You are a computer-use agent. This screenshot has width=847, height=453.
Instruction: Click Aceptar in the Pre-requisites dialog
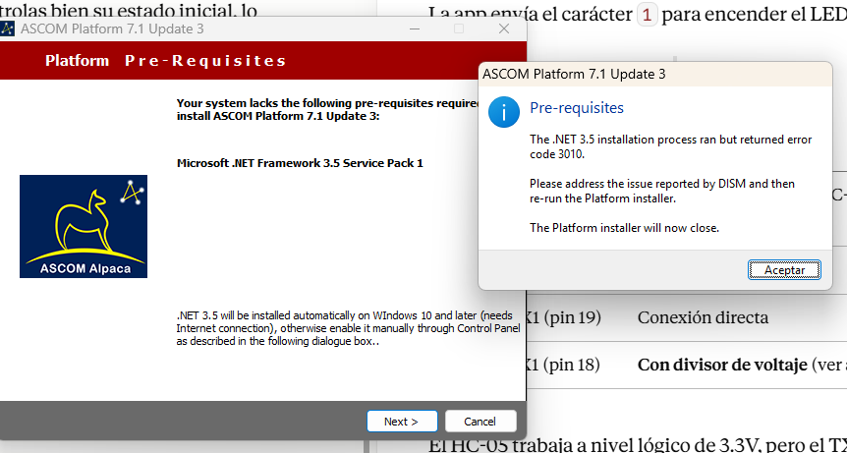click(x=784, y=270)
